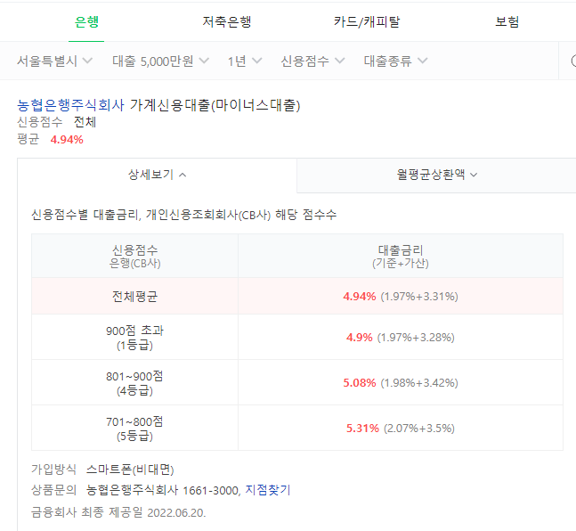
Task: Click the 900점 초과 (1등급) cell
Action: pyautogui.click(x=134, y=337)
